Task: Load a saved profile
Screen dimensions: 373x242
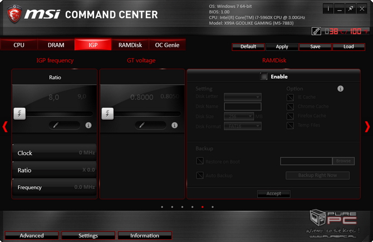Action: (349, 47)
